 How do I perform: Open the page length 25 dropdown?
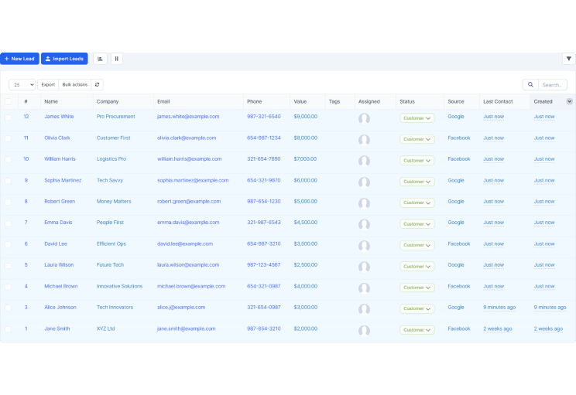coord(22,85)
